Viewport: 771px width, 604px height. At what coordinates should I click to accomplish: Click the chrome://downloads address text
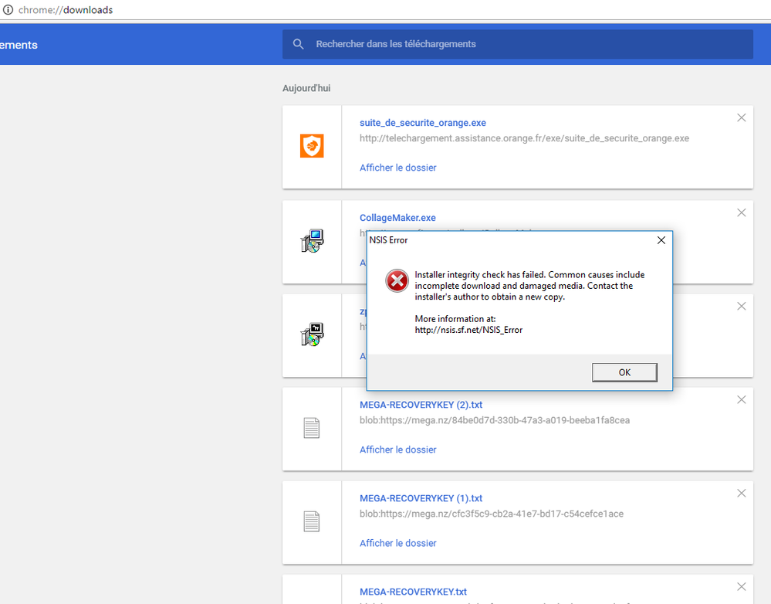coord(66,10)
